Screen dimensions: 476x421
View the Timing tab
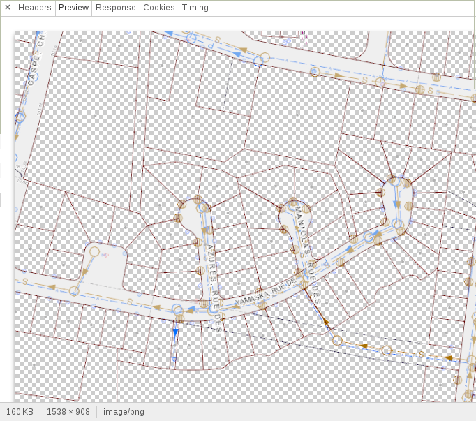tap(195, 8)
